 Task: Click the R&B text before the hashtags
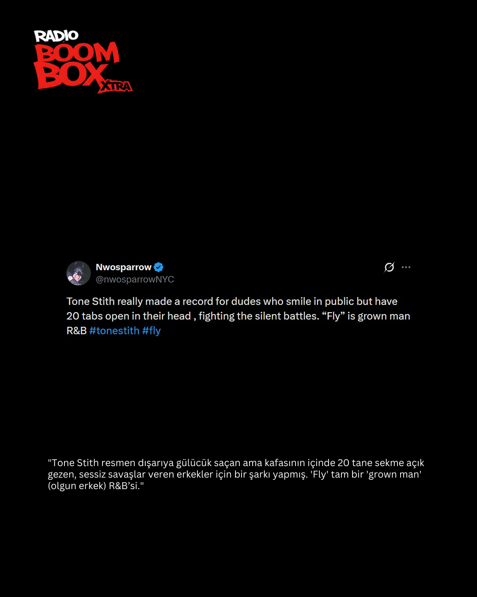click(x=76, y=331)
